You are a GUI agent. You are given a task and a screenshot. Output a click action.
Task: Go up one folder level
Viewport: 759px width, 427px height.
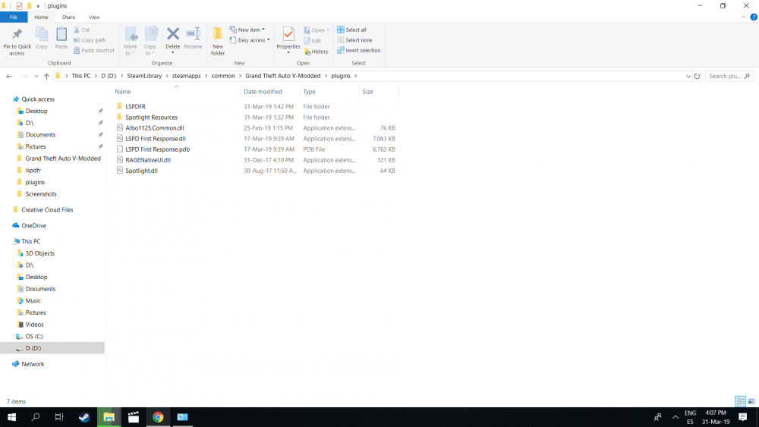coord(46,76)
